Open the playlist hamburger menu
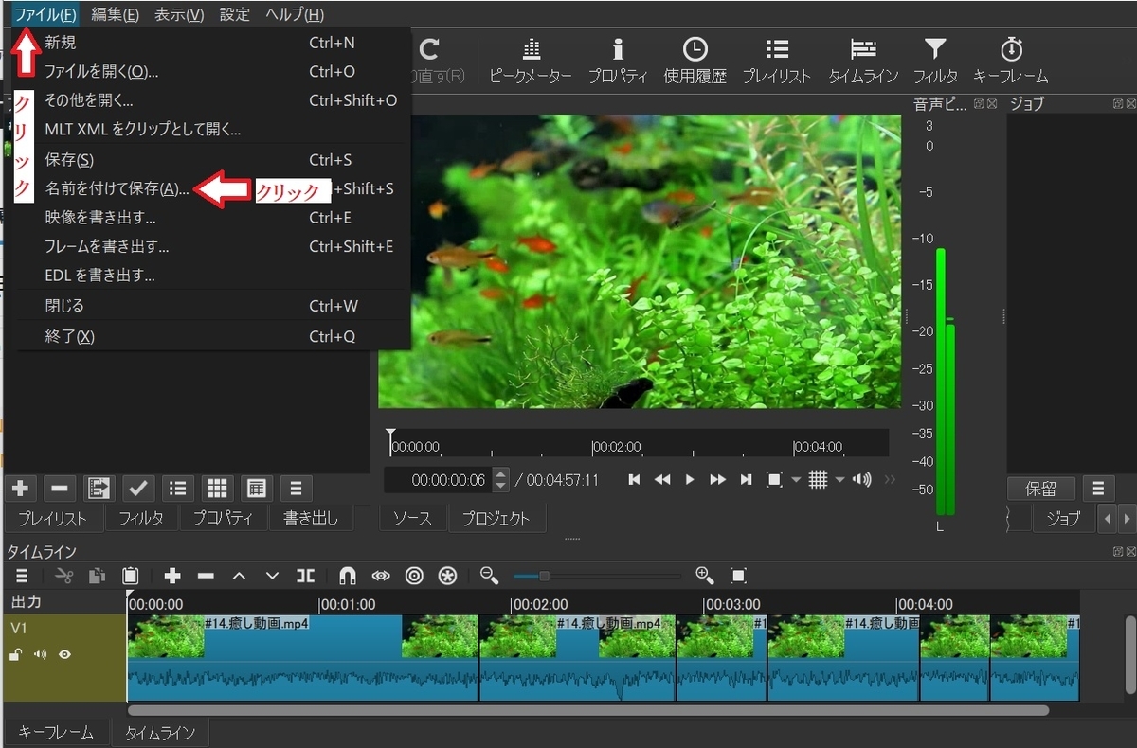 296,489
